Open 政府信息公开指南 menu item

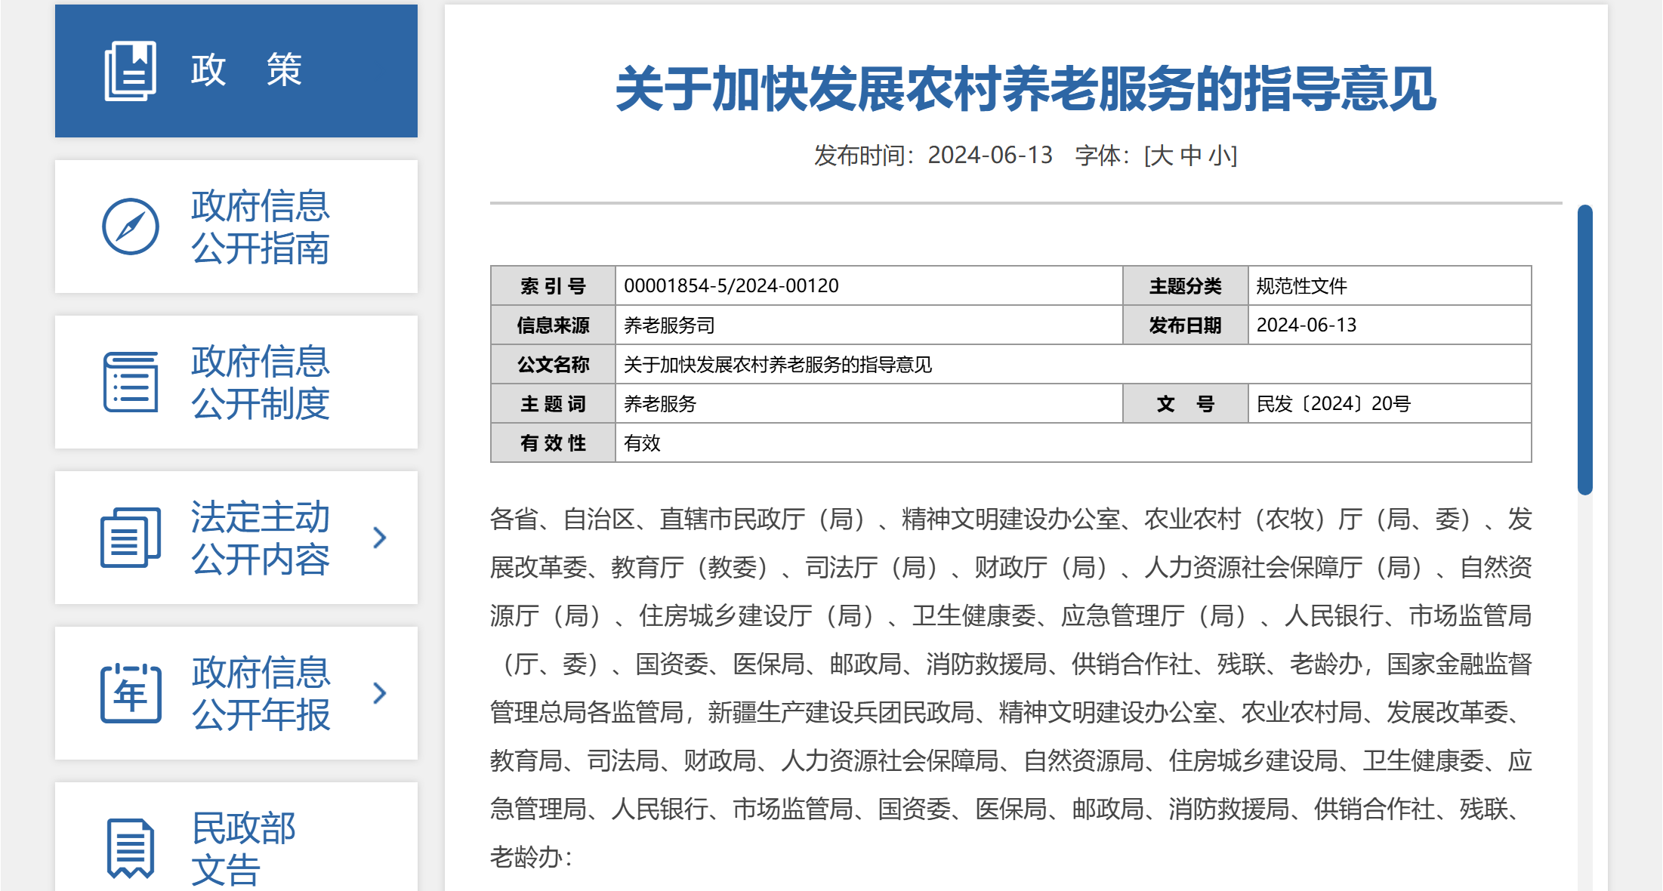tap(236, 227)
